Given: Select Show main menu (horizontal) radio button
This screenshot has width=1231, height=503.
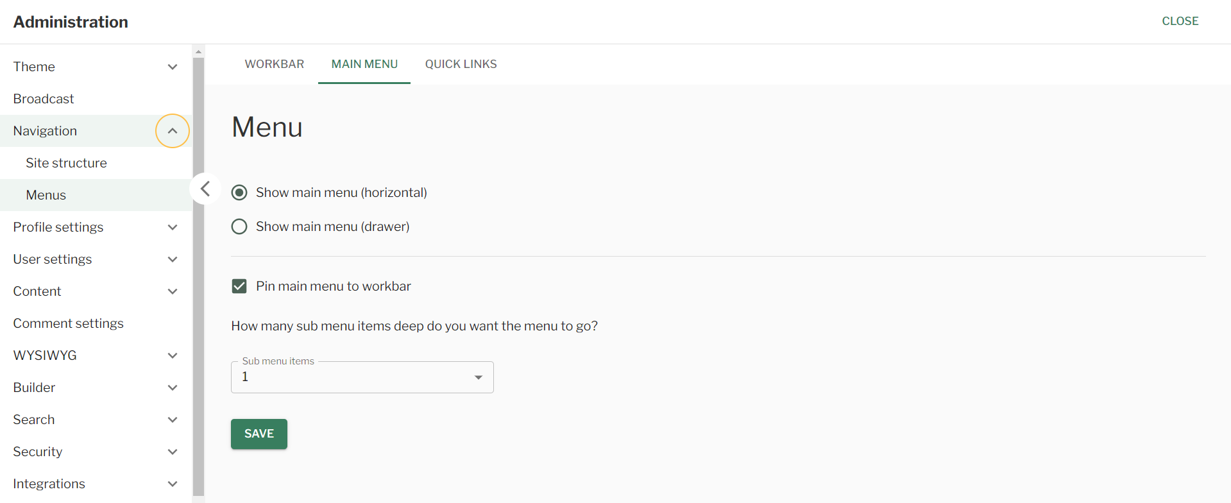Looking at the screenshot, I should [x=239, y=192].
